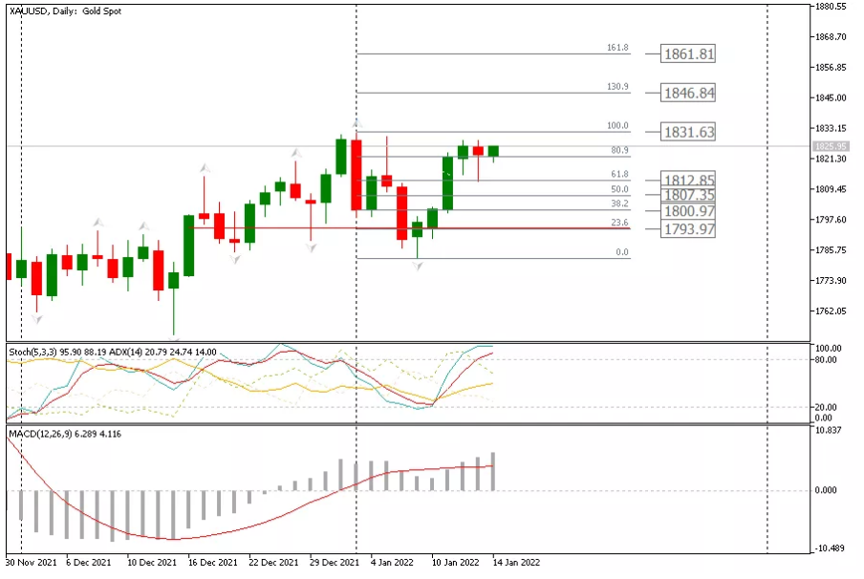Click the 1880.55 value on the price axis
The height and width of the screenshot is (579, 864).
(831, 7)
